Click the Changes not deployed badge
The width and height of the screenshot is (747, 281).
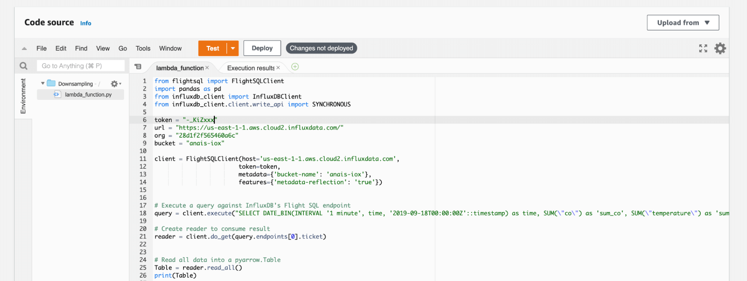[x=321, y=48]
